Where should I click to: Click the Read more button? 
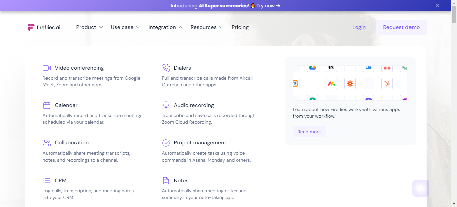309,132
